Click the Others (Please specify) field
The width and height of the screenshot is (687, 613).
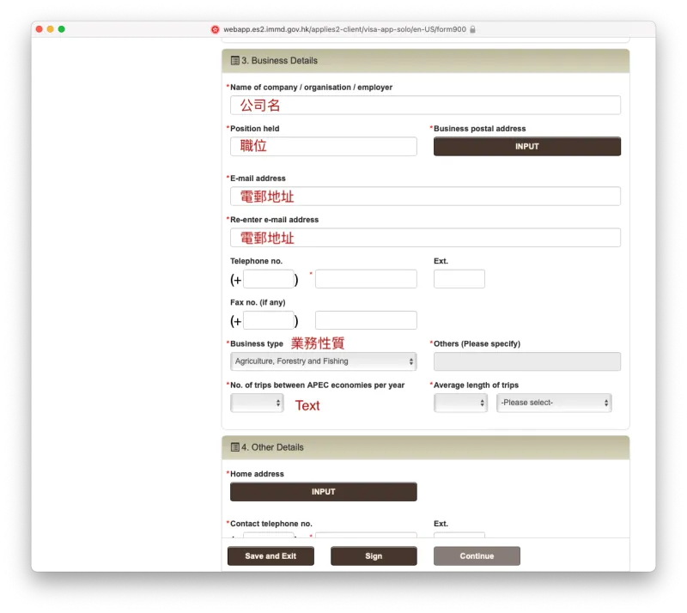[x=526, y=361]
